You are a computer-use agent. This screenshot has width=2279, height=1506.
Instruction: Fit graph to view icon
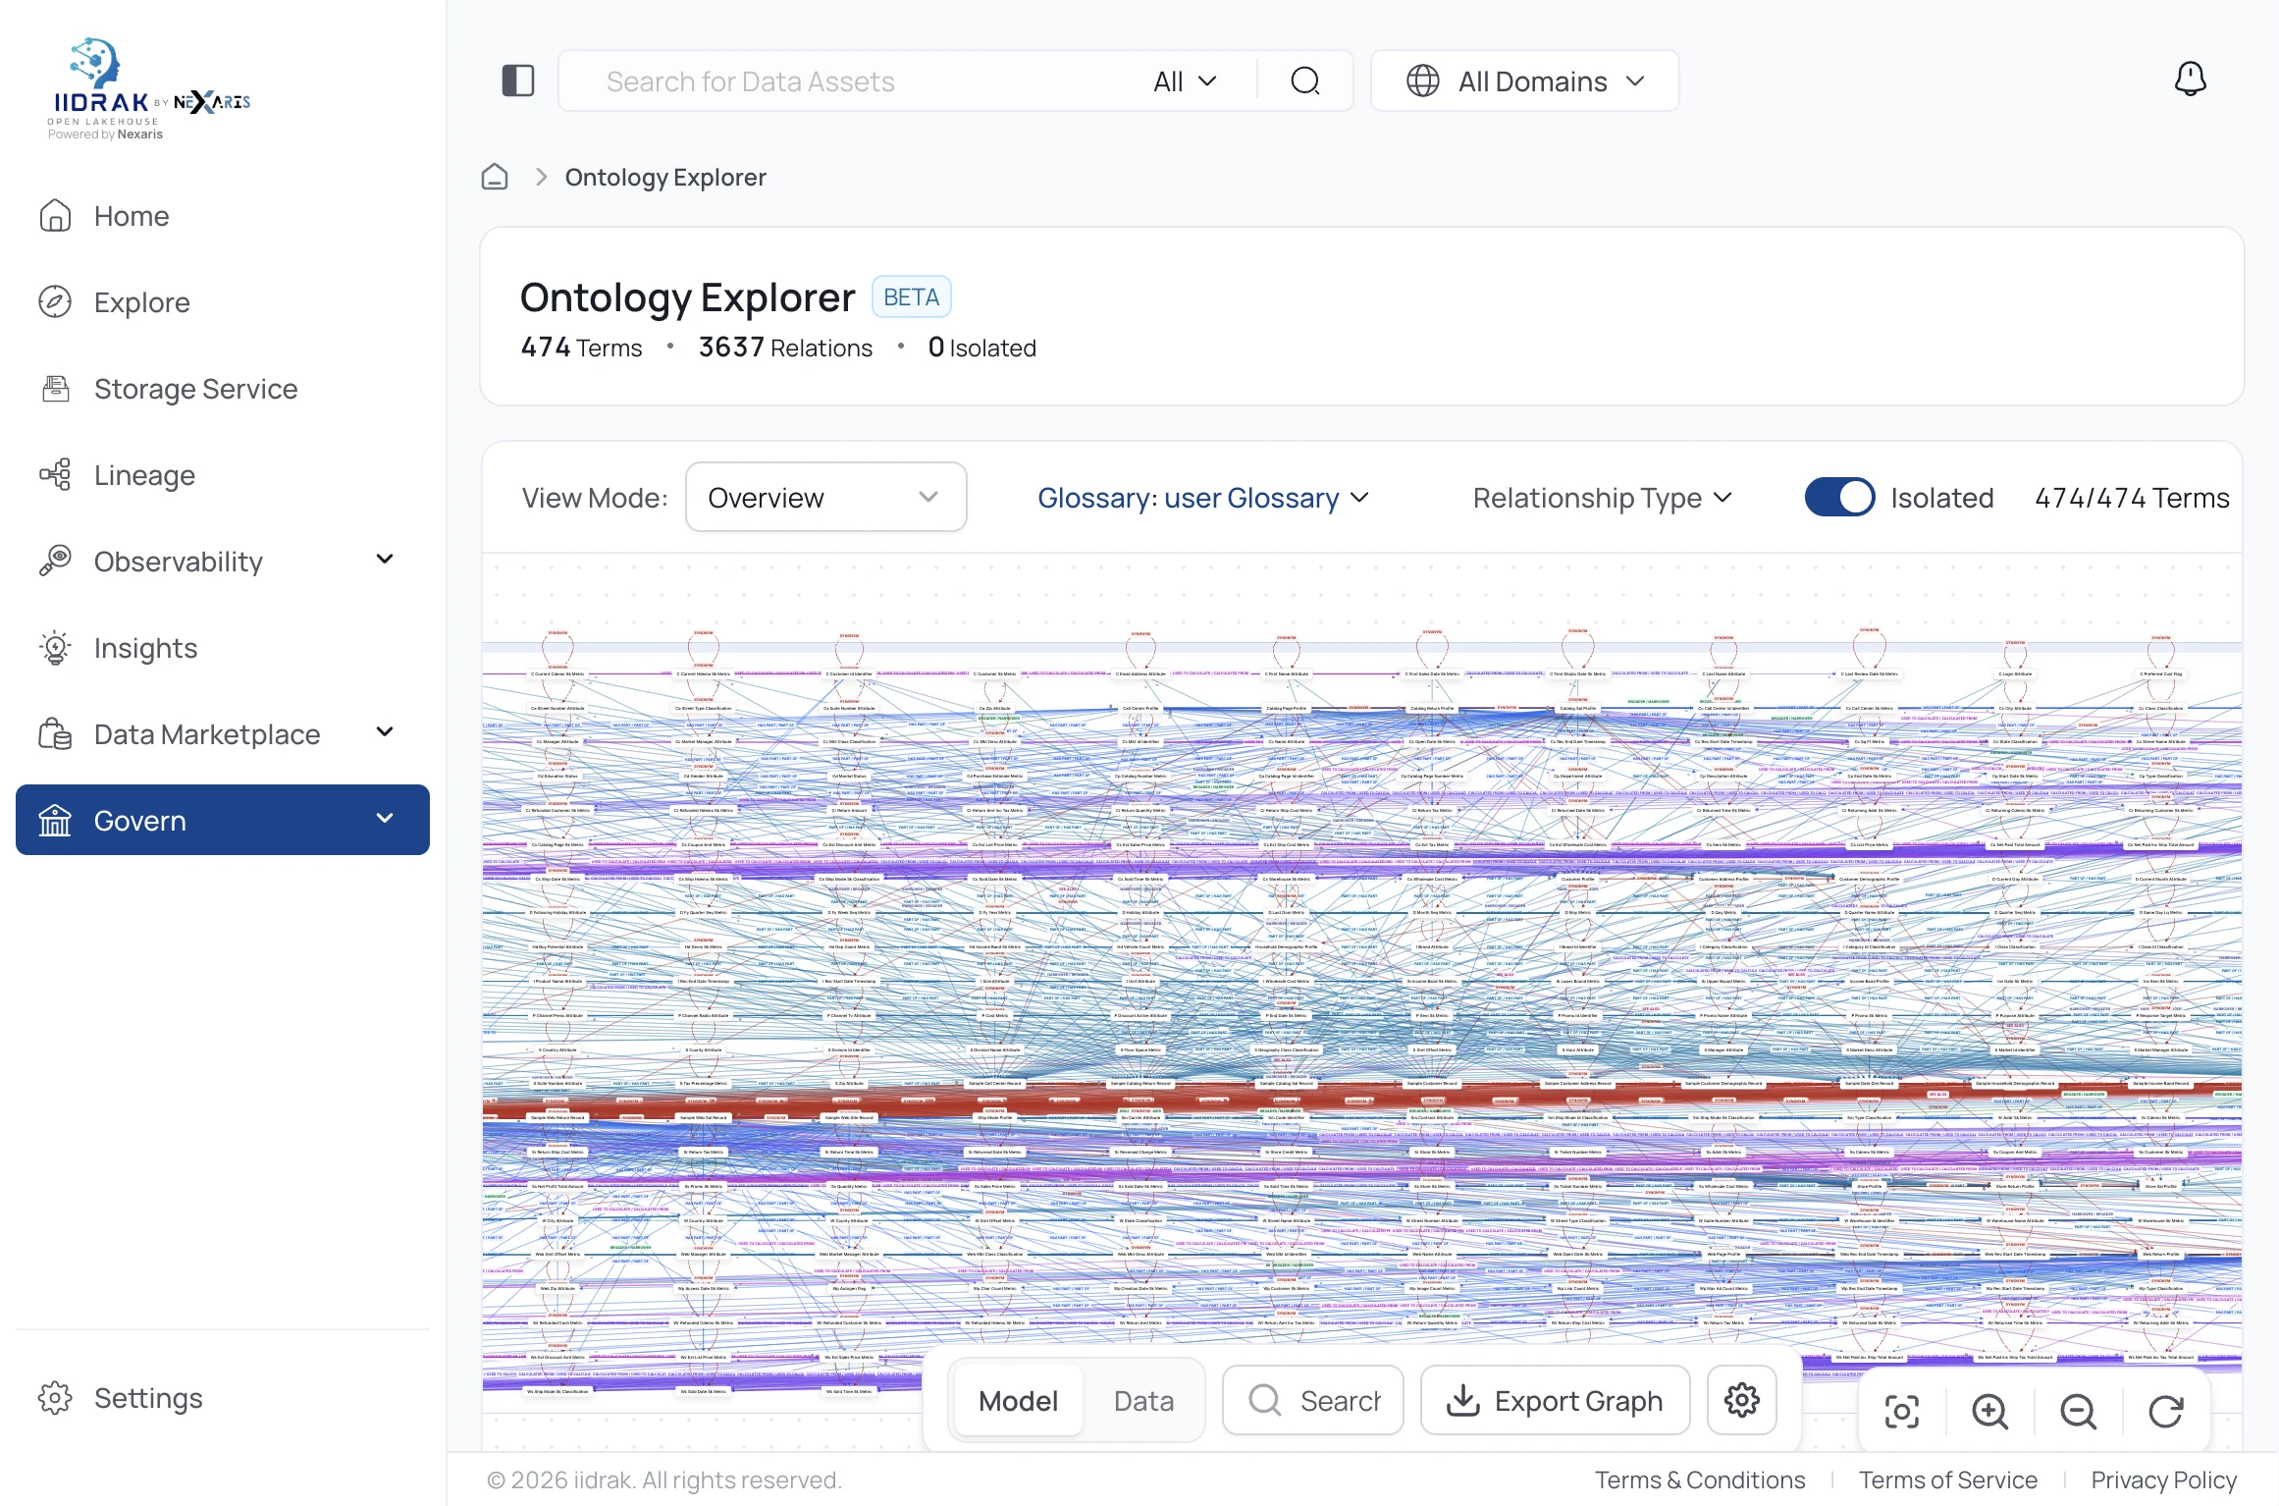tap(1902, 1412)
